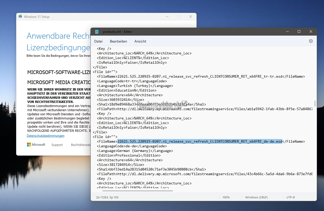
Task: Click the Notepad app icon in title bar
Action: click(x=97, y=32)
